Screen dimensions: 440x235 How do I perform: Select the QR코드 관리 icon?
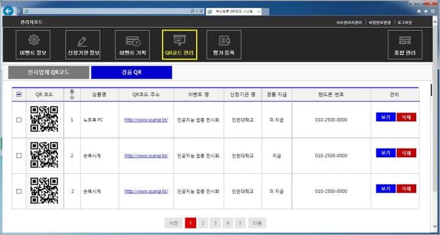coord(180,45)
